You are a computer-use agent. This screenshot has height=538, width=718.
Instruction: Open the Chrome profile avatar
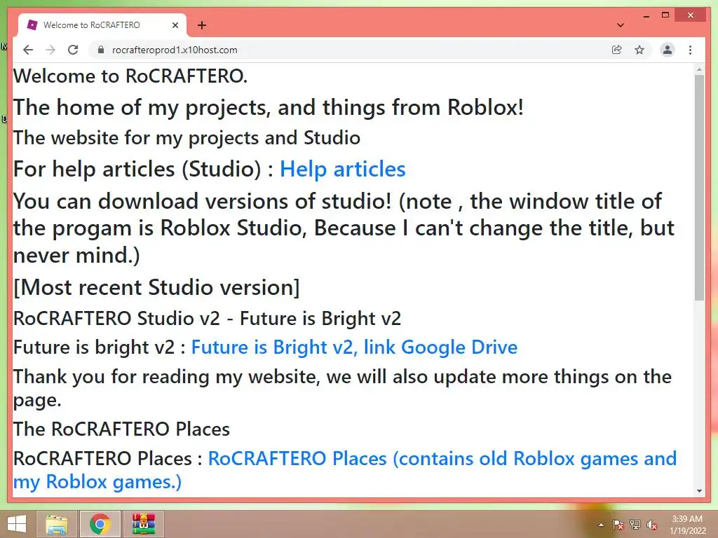[x=668, y=50]
